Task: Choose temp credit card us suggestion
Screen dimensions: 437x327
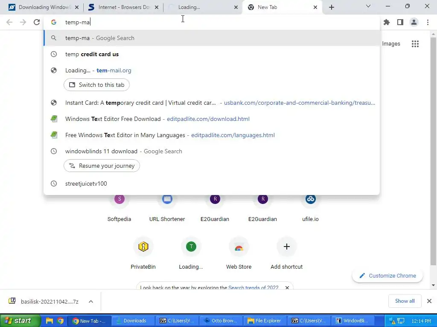Action: tap(212, 54)
